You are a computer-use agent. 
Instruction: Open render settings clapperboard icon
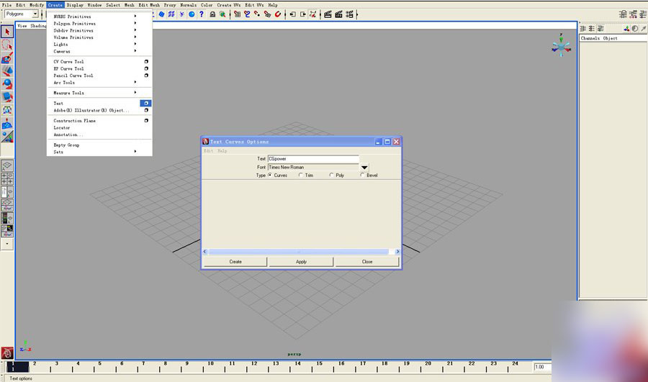coord(349,14)
